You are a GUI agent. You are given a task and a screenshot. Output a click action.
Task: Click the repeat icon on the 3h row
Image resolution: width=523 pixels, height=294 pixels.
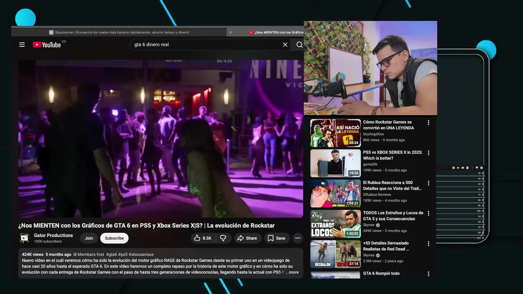[x=483, y=173]
